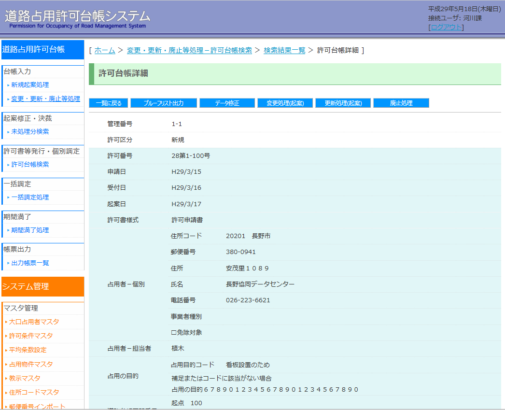Select the 電話番号 value 026-223-6621

click(248, 300)
